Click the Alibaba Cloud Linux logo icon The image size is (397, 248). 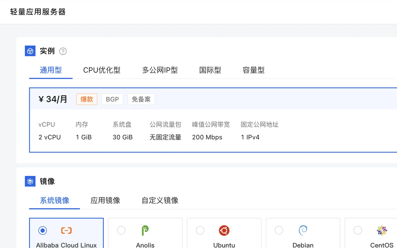(x=66, y=230)
